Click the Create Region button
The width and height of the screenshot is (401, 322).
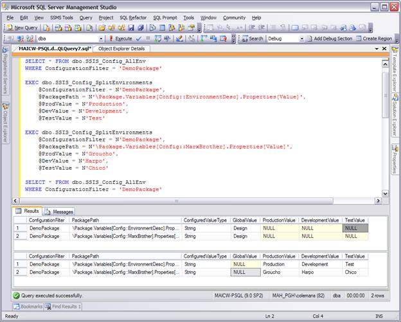coord(374,39)
